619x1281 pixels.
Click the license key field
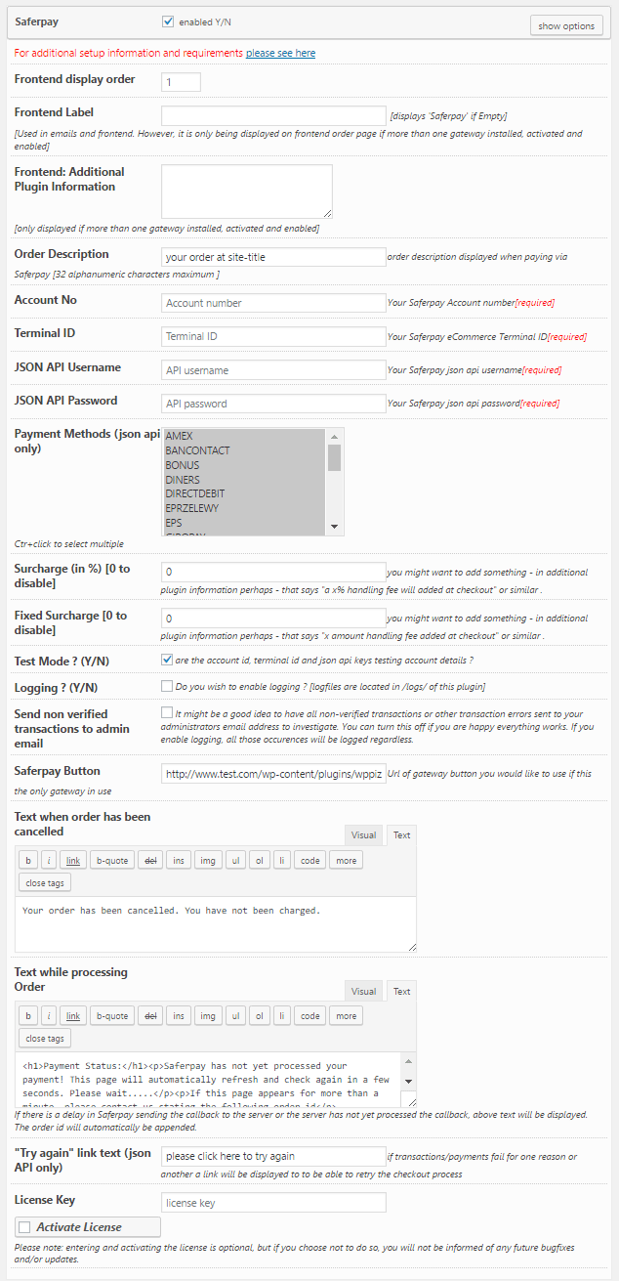[273, 1203]
